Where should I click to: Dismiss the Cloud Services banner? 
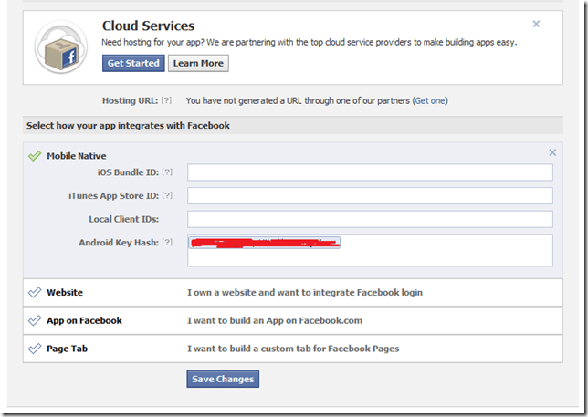pyautogui.click(x=536, y=25)
